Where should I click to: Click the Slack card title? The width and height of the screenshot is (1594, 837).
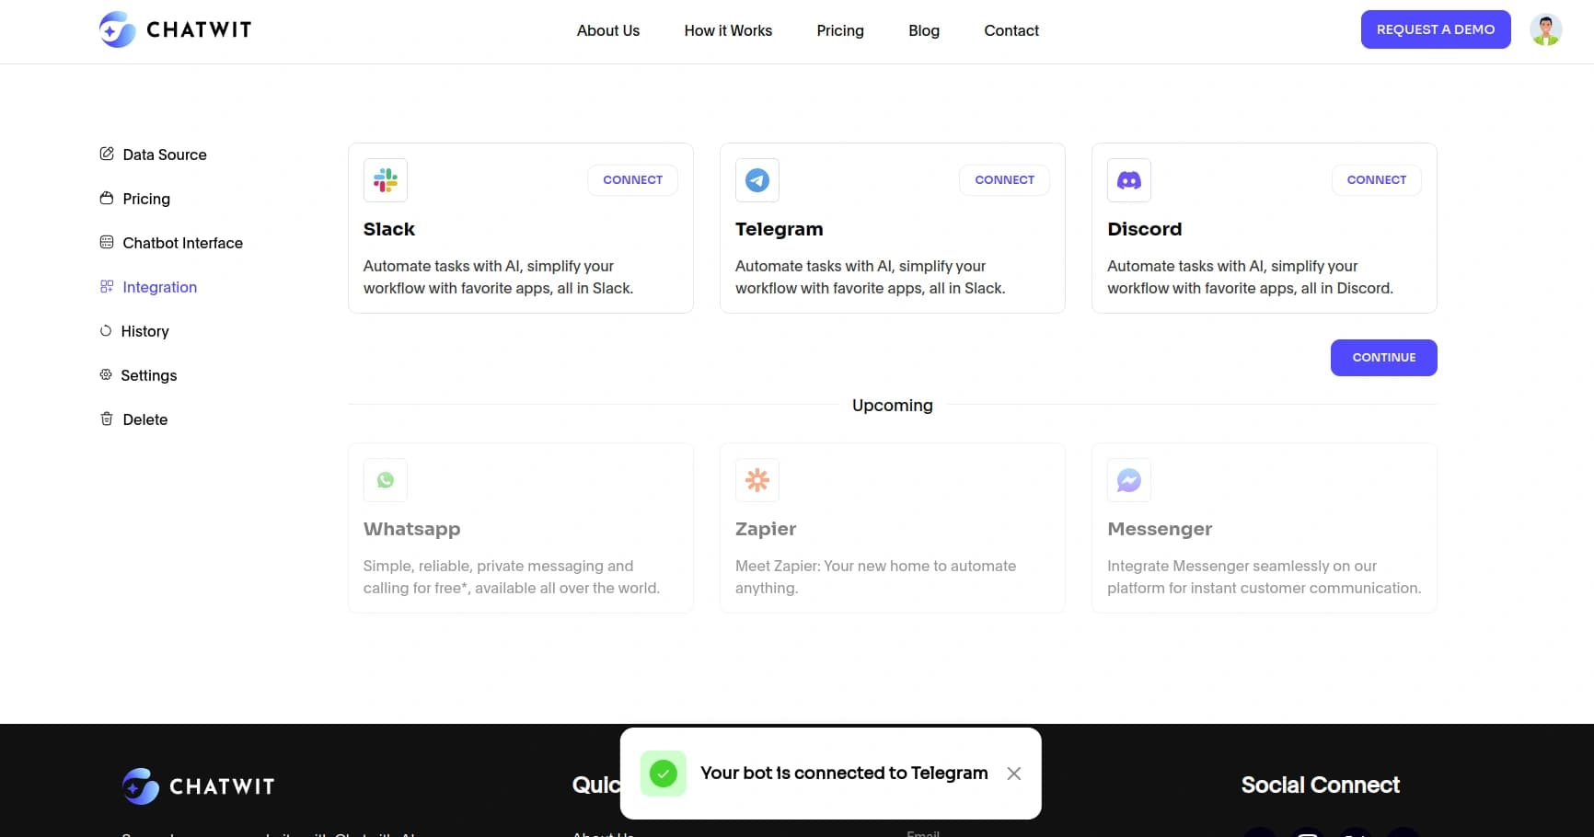[389, 229]
